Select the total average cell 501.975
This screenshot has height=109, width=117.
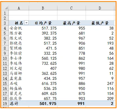click(43, 103)
